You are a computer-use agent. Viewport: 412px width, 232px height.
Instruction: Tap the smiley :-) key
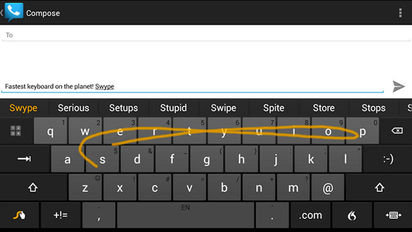388,159
